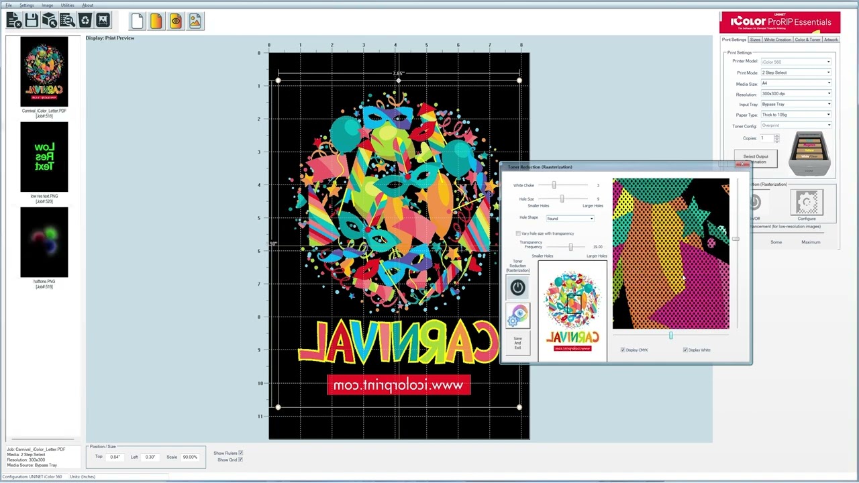Click the Scale percentage input field
This screenshot has width=859, height=483.
[x=191, y=457]
